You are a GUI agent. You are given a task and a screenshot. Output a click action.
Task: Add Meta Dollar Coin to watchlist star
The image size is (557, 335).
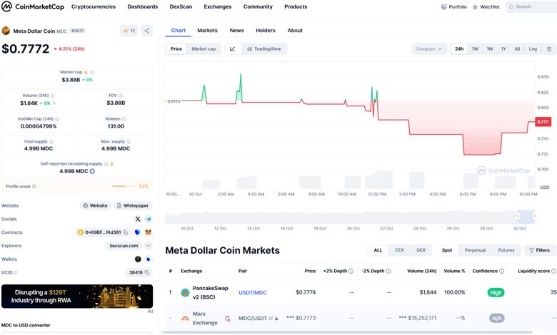pyautogui.click(x=126, y=31)
